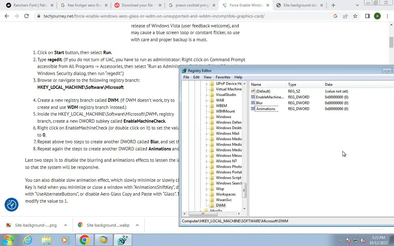Select the Virtual Machine key

pyautogui.click(x=229, y=89)
